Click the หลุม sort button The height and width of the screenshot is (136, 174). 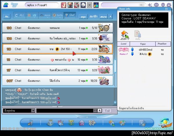[x=83, y=17]
